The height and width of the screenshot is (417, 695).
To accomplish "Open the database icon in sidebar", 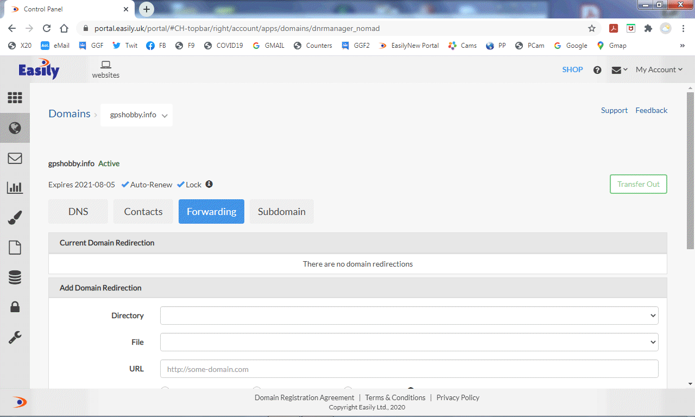I will pos(15,277).
